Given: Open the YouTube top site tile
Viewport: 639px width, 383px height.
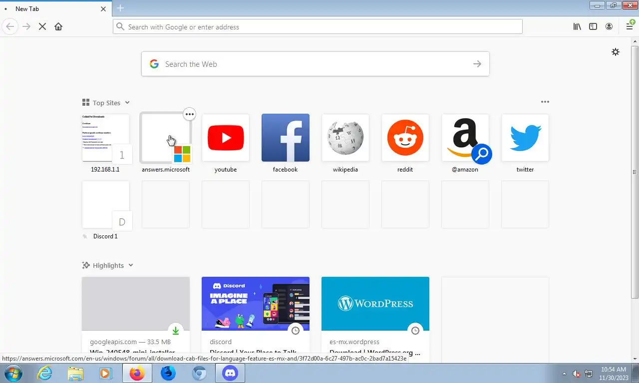Looking at the screenshot, I should point(226,138).
